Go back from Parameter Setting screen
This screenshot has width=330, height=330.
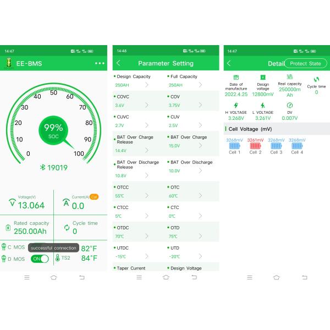coord(118,63)
